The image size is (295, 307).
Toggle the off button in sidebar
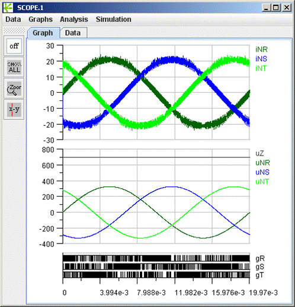pyautogui.click(x=14, y=46)
